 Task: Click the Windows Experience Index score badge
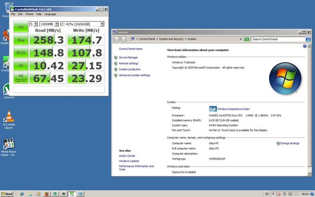coord(213,109)
